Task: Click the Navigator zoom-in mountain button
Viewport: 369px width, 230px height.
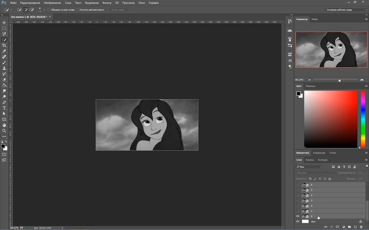Action: [362, 80]
